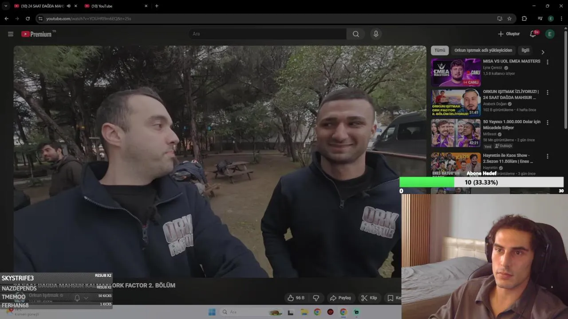Open the 50 Yayıncı 1.000.000 Dolar thumbnail
568x319 pixels.
[x=456, y=133]
